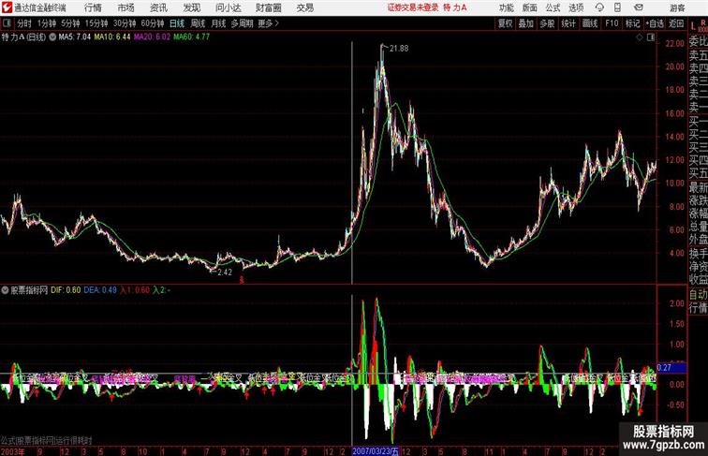Open the F10 company info button
Viewport: 708px width, 456px height.
[x=612, y=23]
